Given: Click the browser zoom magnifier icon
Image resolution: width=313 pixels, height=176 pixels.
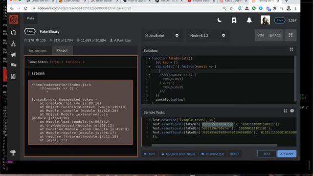Looking at the screenshot, I should (224, 8).
